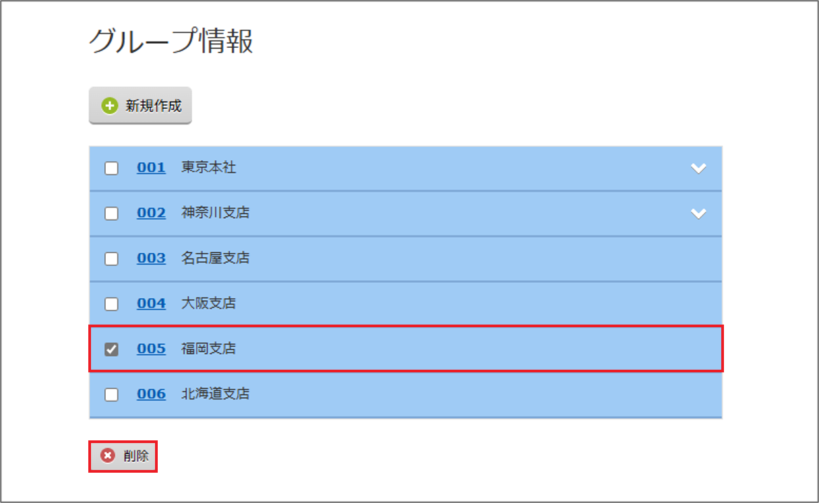Uncheck the 005 福岡支店 checkbox
This screenshot has height=503, width=819.
(x=112, y=349)
